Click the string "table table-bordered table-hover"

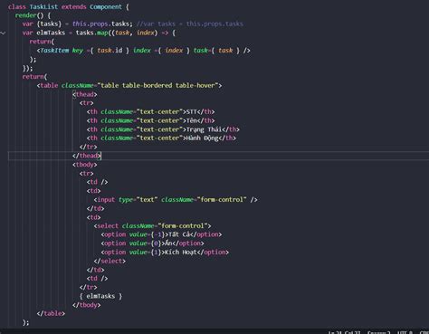point(157,85)
